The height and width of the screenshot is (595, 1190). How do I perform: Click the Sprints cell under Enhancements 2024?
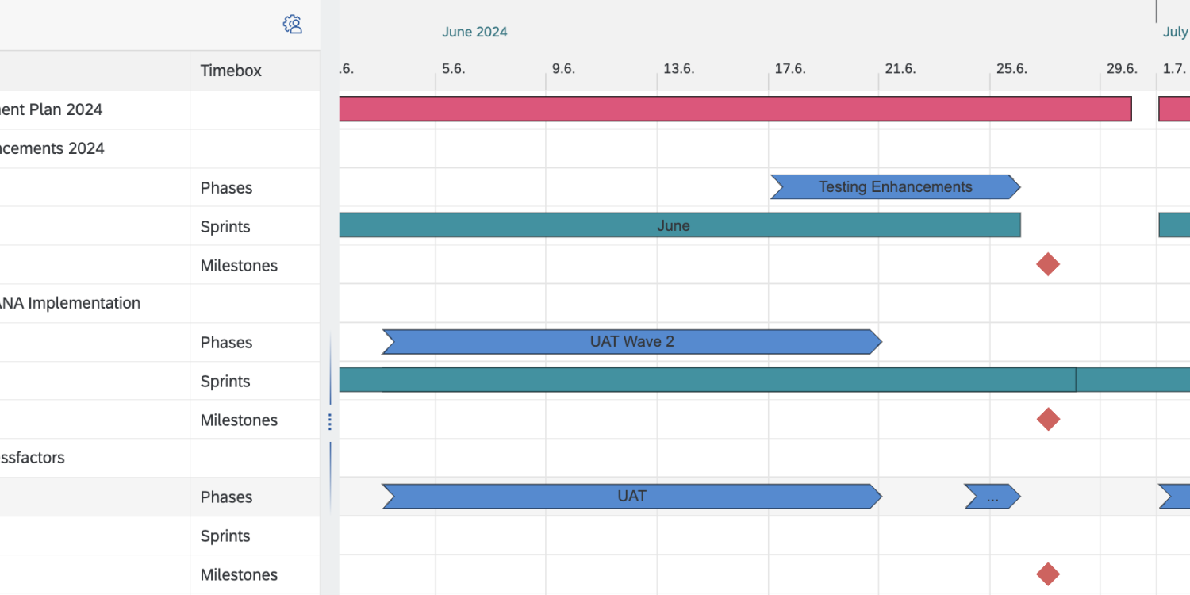tap(225, 227)
